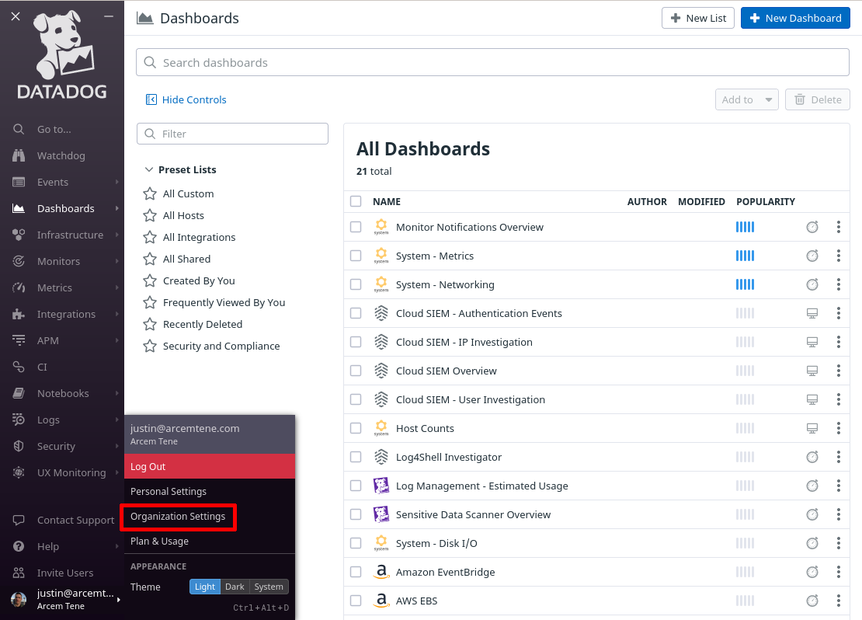Open Organization Settings in user menu
This screenshot has height=620, width=862.
[210, 516]
